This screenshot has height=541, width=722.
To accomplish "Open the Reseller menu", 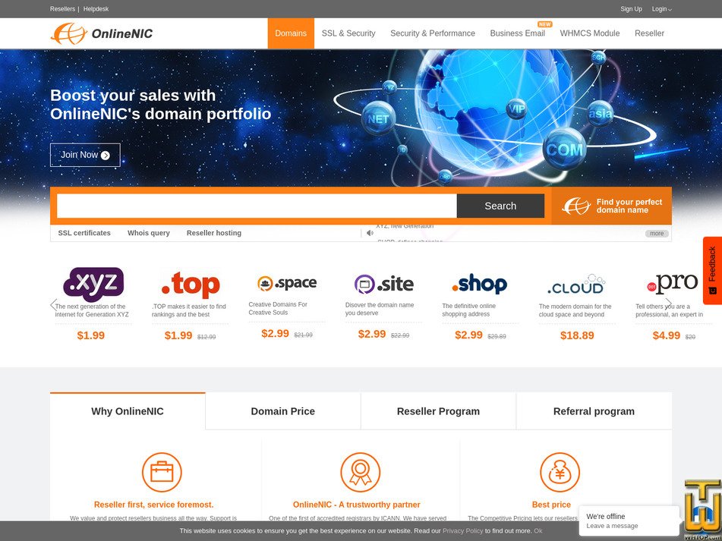I will click(x=649, y=33).
